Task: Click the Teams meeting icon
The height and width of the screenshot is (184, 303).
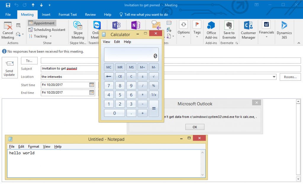Action: pos(116,25)
